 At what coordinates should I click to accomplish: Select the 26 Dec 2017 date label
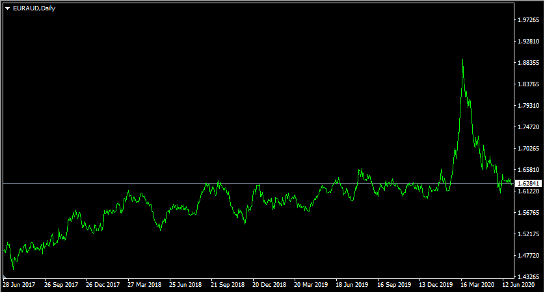click(x=103, y=285)
